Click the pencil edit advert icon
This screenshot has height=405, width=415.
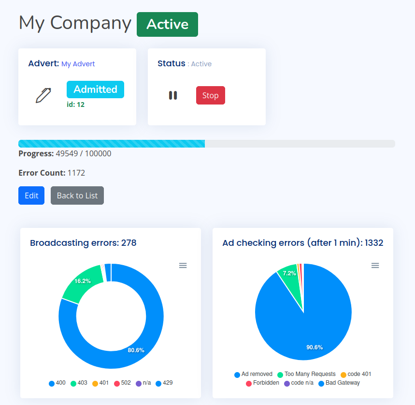[x=43, y=95]
